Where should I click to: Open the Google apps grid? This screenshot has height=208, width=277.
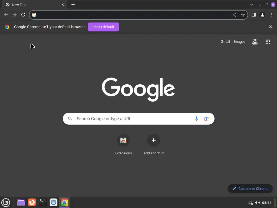coord(268,42)
